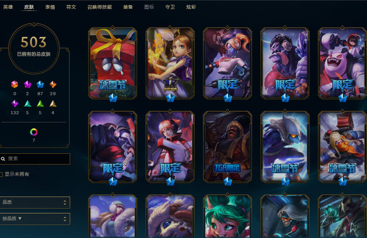The image size is (367, 238).
Task: Click the pink-orange gem icon above 0
Action: [x=14, y=84]
